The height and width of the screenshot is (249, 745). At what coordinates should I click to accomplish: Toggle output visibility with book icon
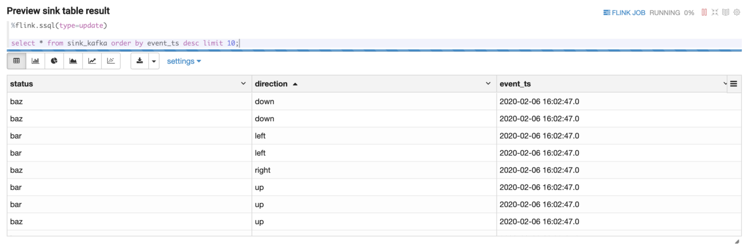[726, 12]
